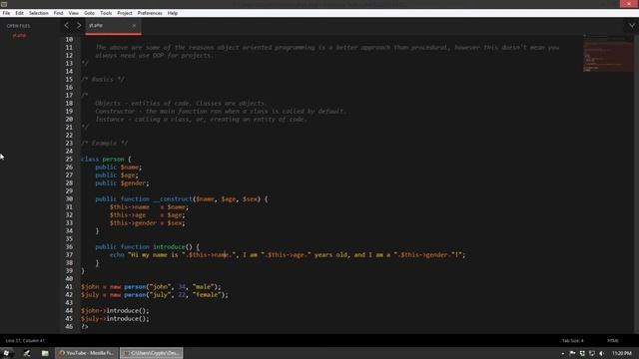Click the volume speaker tray icon
Screen dimensions: 639x359
tap(602, 353)
